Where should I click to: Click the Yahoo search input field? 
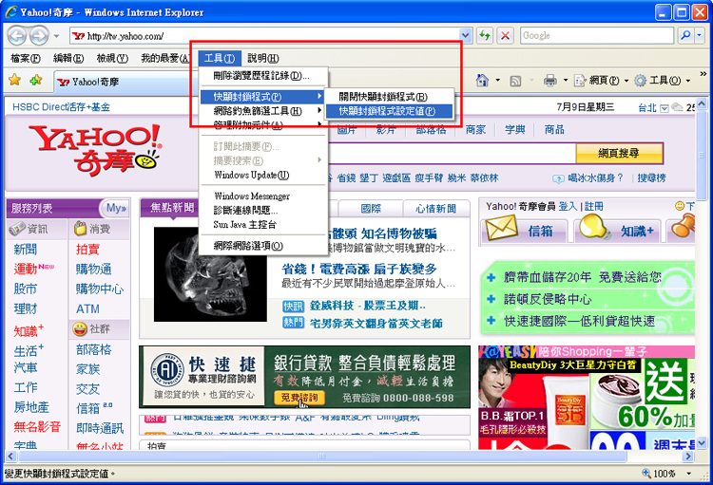[451, 154]
